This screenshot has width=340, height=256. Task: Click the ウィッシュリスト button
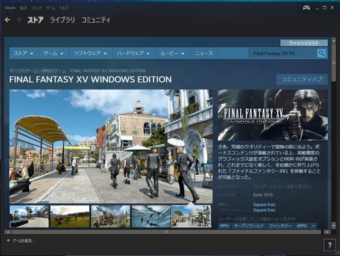(304, 43)
